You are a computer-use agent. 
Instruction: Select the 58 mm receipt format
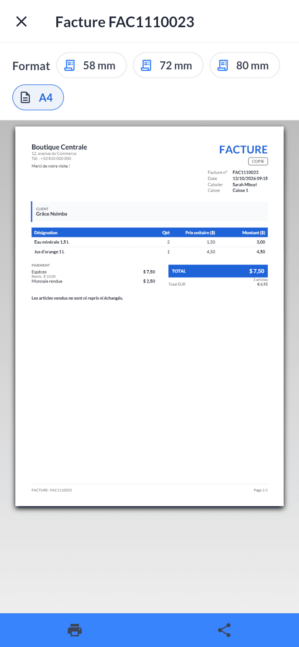coord(92,65)
